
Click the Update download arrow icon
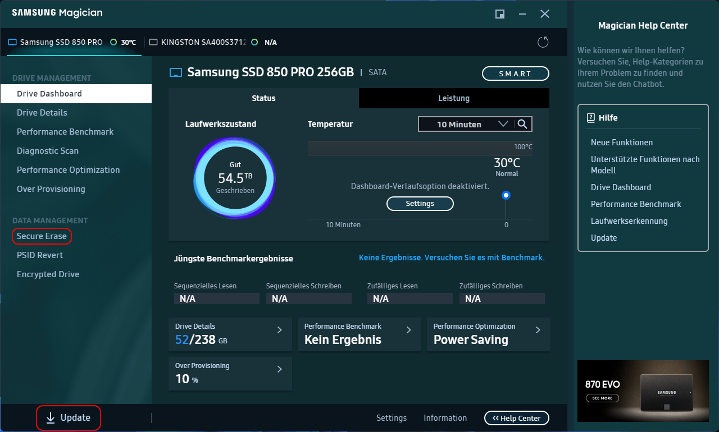[x=51, y=418]
